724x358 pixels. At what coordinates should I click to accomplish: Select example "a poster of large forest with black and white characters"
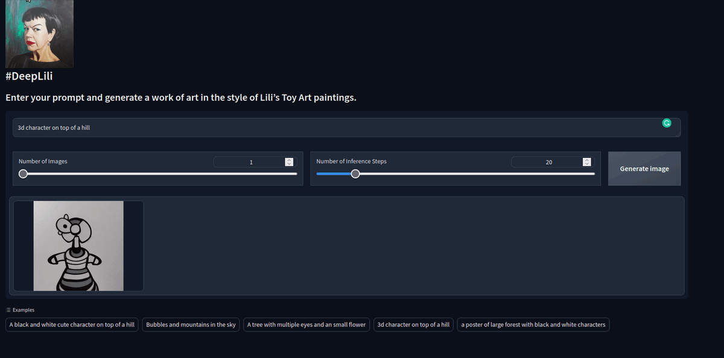[533, 325]
